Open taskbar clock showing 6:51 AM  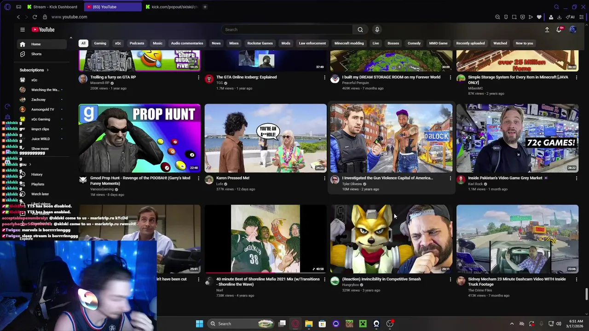[576, 324]
